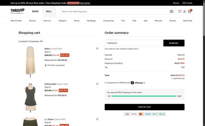This screenshot has width=205, height=126.
Task: Open Brands category menu
Action: point(173,21)
